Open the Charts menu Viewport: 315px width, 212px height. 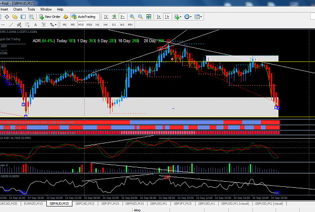coord(18,9)
